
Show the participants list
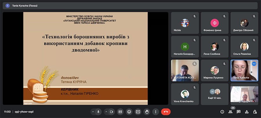230,112
